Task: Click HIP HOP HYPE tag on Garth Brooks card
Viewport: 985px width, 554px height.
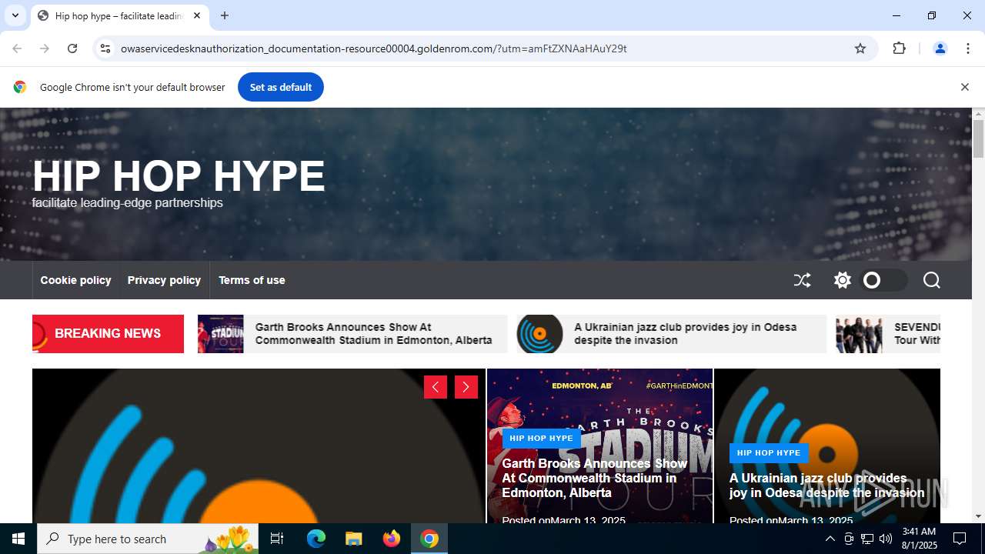Action: [x=541, y=439]
